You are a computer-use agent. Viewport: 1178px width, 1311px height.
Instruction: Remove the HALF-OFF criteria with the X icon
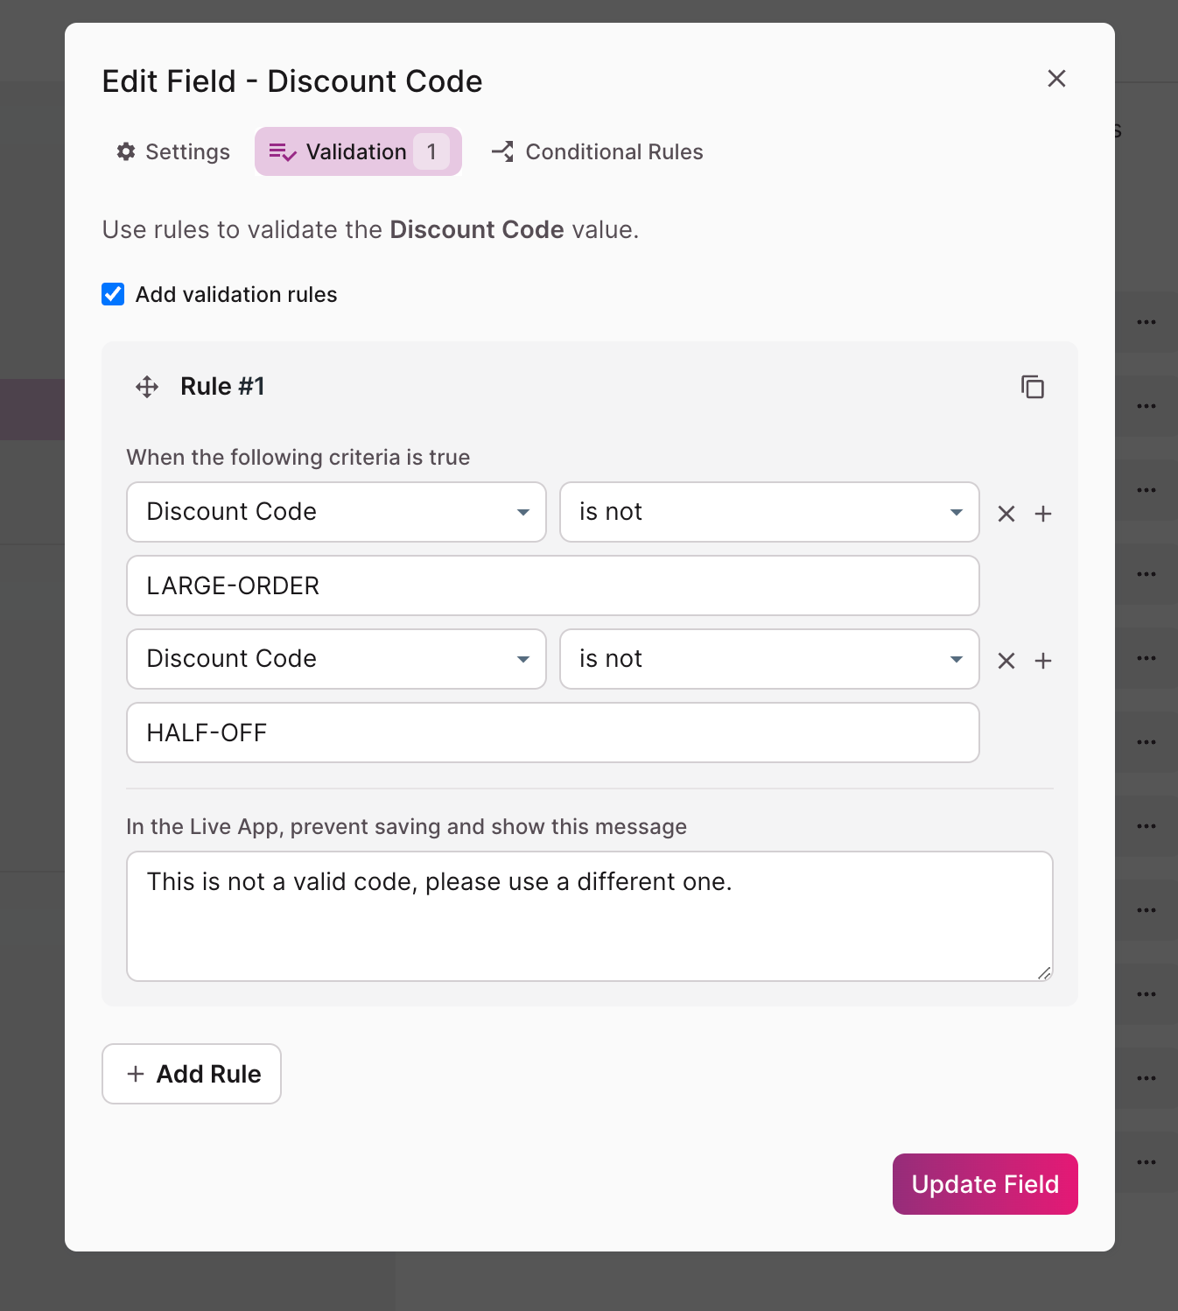1006,661
